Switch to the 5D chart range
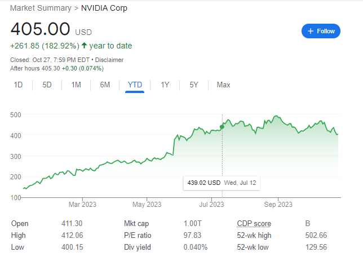 click(47, 85)
